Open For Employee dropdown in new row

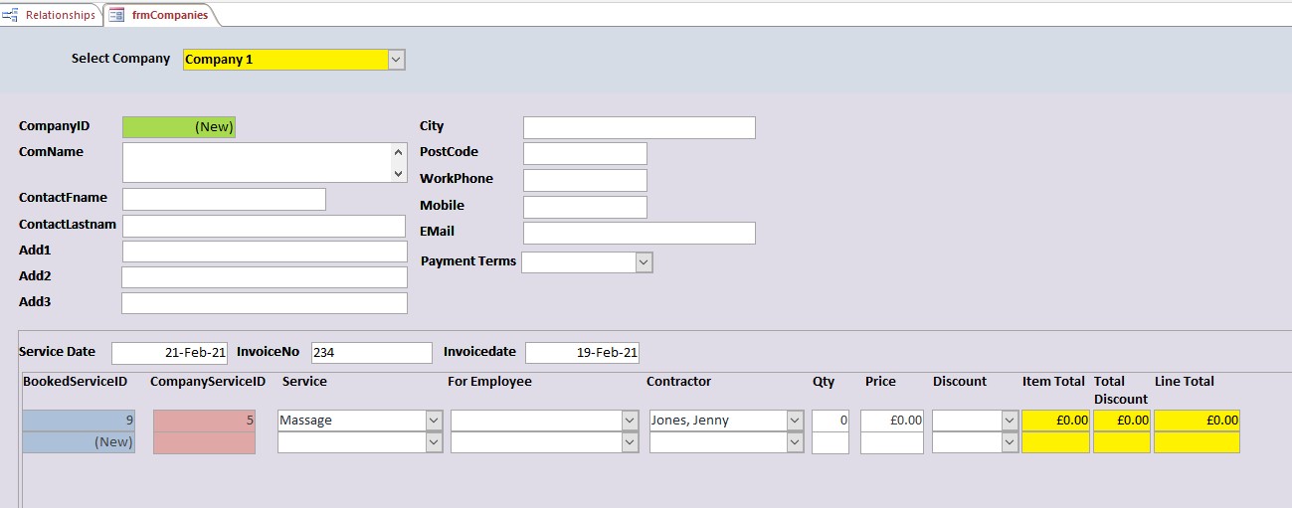pos(630,442)
